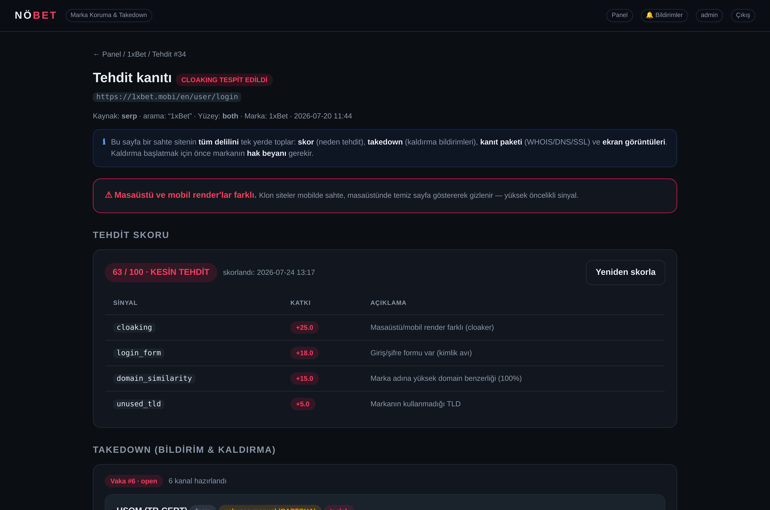
Task: Click '6 kanal hazırlandı' text
Action: [x=197, y=481]
